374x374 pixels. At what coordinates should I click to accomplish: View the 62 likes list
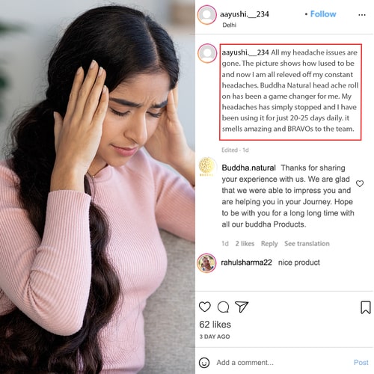[x=215, y=325]
